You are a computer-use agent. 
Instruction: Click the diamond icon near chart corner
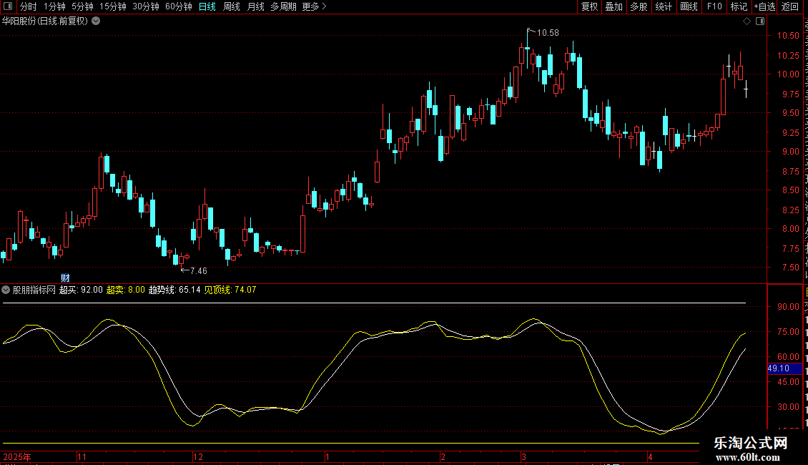tap(747, 21)
